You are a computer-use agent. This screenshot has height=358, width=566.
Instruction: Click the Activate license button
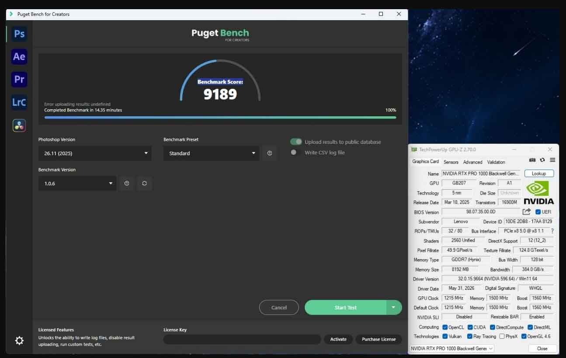(x=338, y=339)
